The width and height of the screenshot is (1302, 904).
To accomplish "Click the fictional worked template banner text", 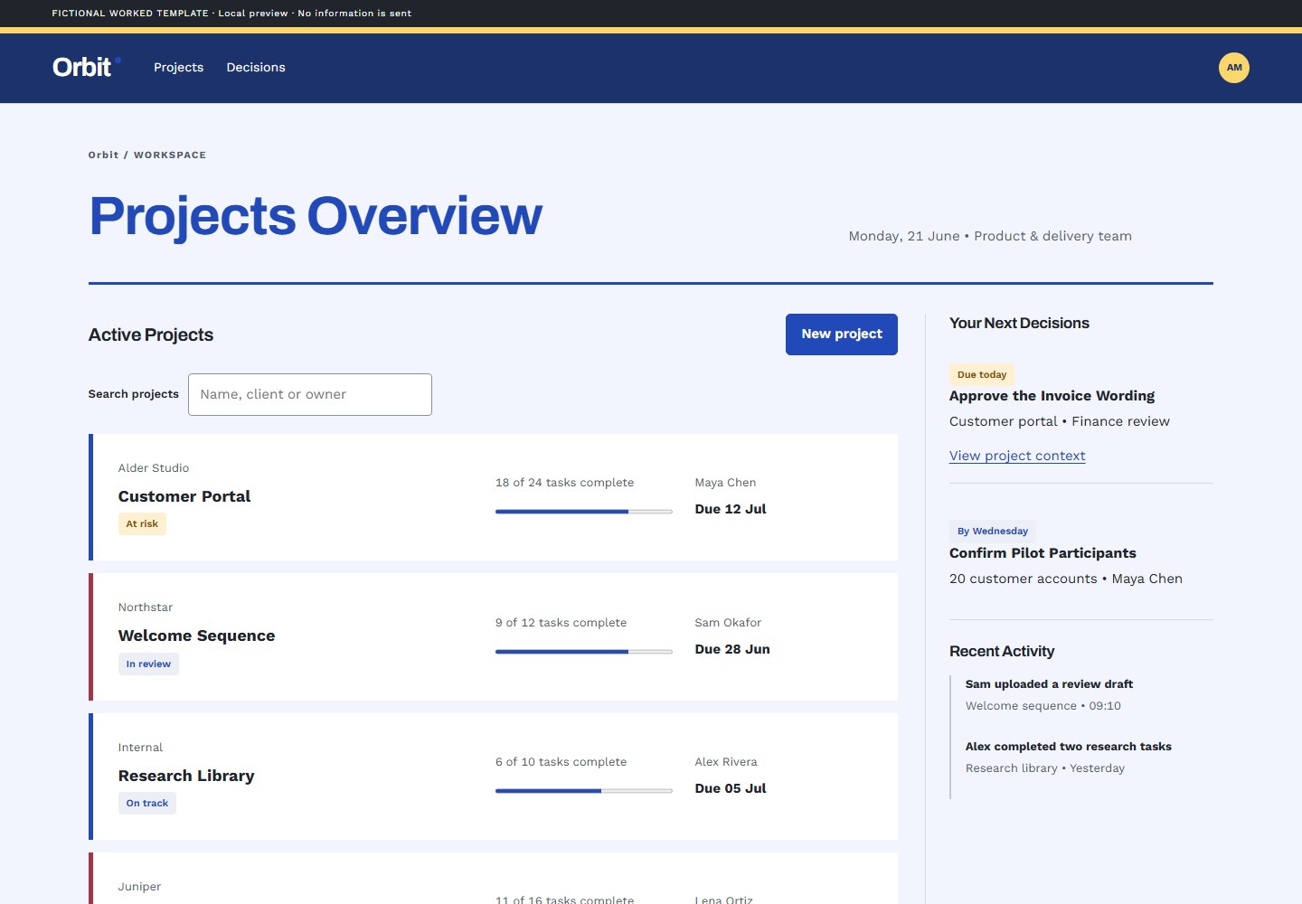I will coord(231,14).
